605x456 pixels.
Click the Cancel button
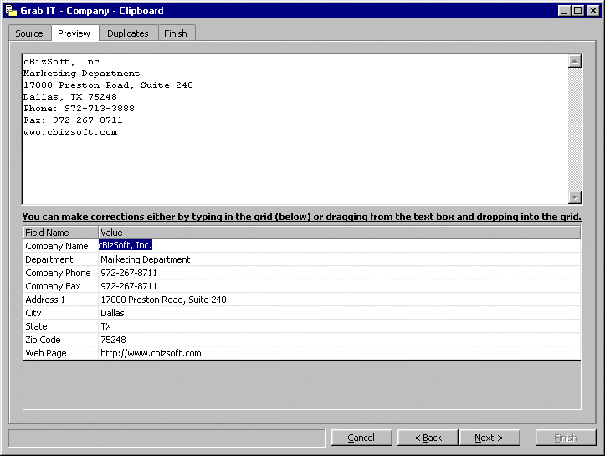pyautogui.click(x=361, y=438)
